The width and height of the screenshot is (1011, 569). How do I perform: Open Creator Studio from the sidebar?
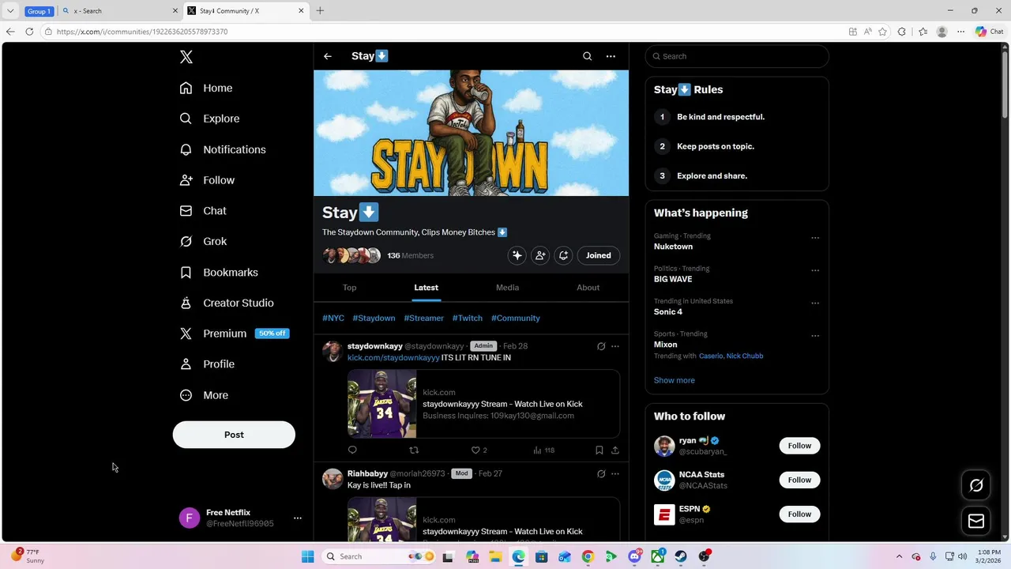tap(227, 303)
